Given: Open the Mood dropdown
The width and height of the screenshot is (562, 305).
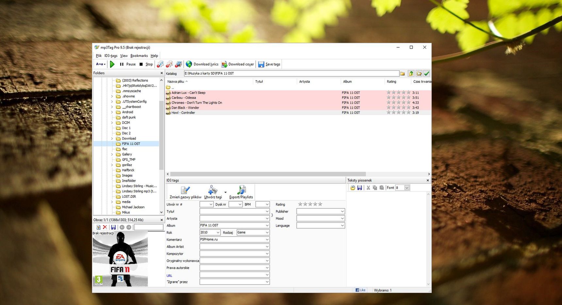Looking at the screenshot, I should click(x=342, y=219).
